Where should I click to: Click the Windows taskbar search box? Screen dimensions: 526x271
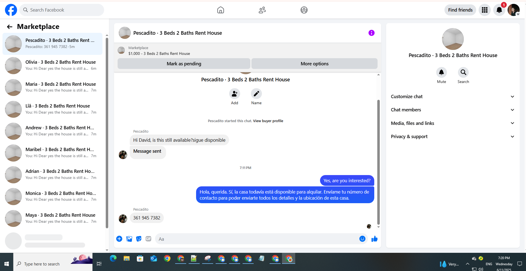(53, 264)
